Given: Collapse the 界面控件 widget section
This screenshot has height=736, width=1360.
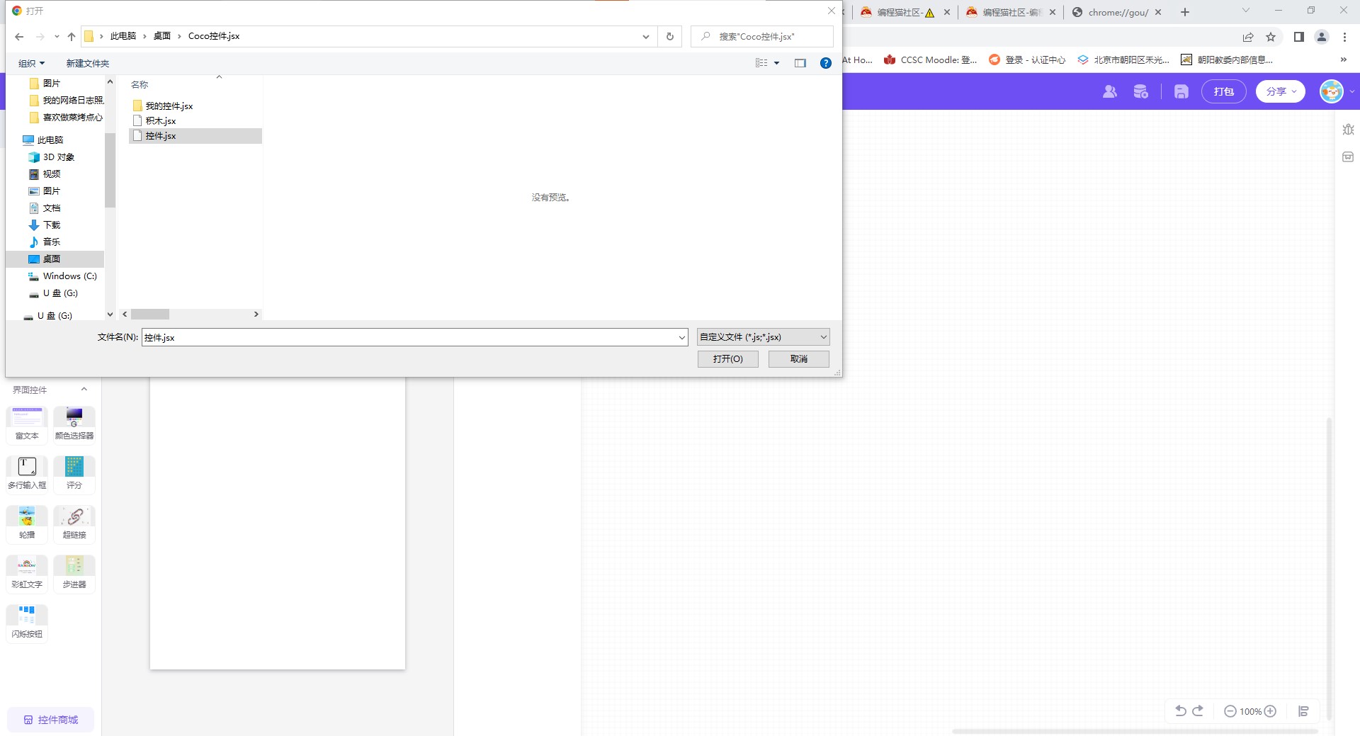Looking at the screenshot, I should 84,390.
